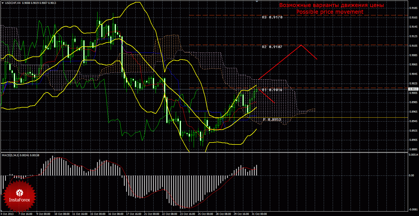The width and height of the screenshot is (419, 216).
Task: Click the '31 Oct 00:00' time axis label
Action: click(x=259, y=214)
